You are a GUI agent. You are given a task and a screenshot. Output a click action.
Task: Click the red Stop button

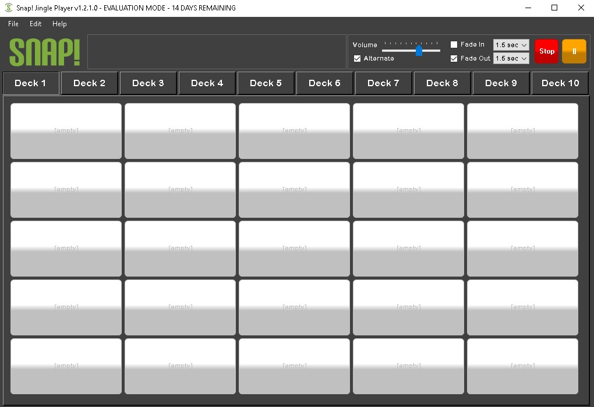[x=546, y=51]
